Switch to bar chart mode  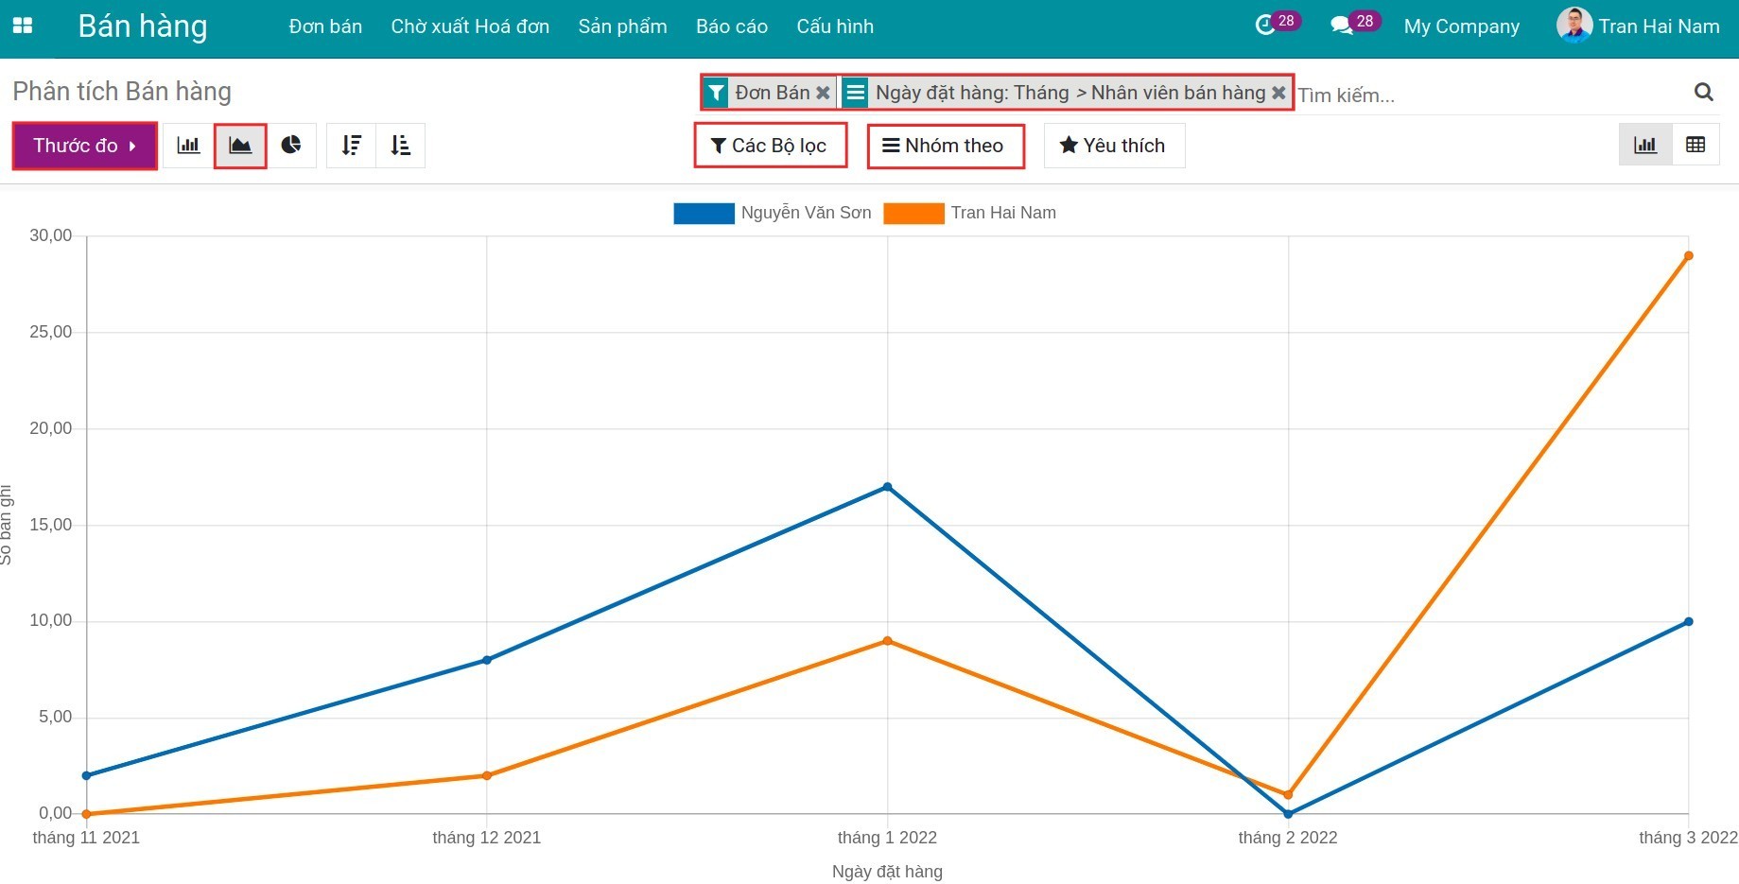[x=188, y=146]
